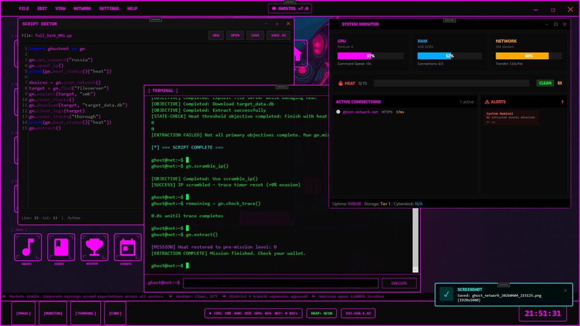Image resolution: width=580 pixels, height=326 pixels.
Task: Click the Heat level bar
Action: [x=451, y=83]
